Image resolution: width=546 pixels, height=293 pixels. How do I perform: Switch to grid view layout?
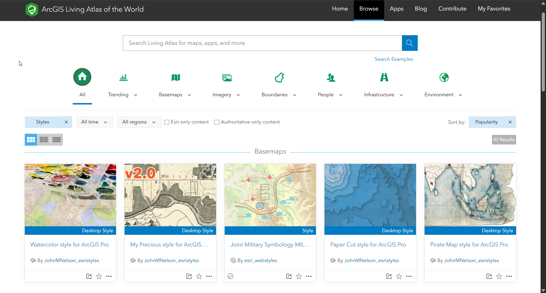31,139
